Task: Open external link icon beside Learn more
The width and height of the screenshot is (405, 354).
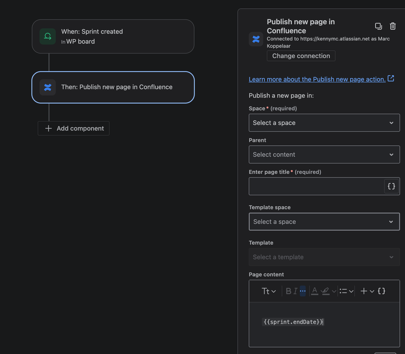Action: point(391,78)
